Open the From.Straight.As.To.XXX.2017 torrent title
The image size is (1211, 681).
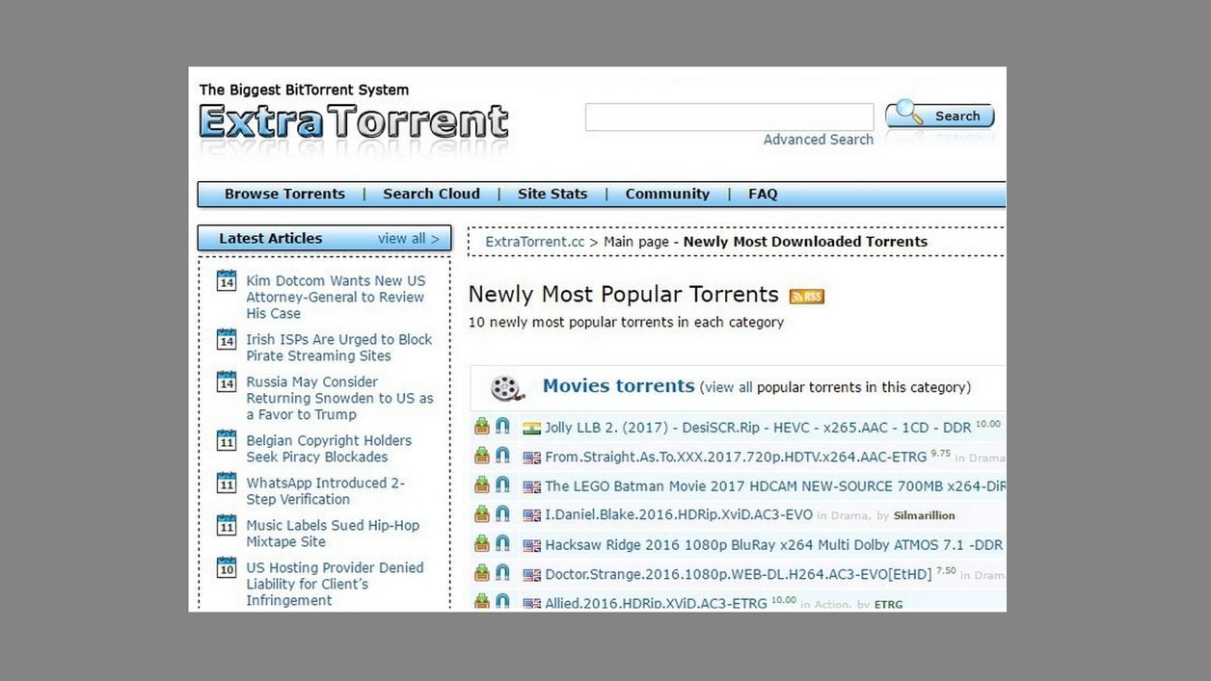point(736,457)
